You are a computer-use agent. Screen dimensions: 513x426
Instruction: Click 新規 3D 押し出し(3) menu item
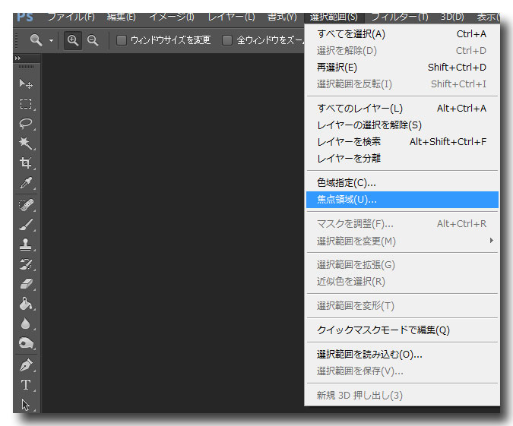coord(402,396)
